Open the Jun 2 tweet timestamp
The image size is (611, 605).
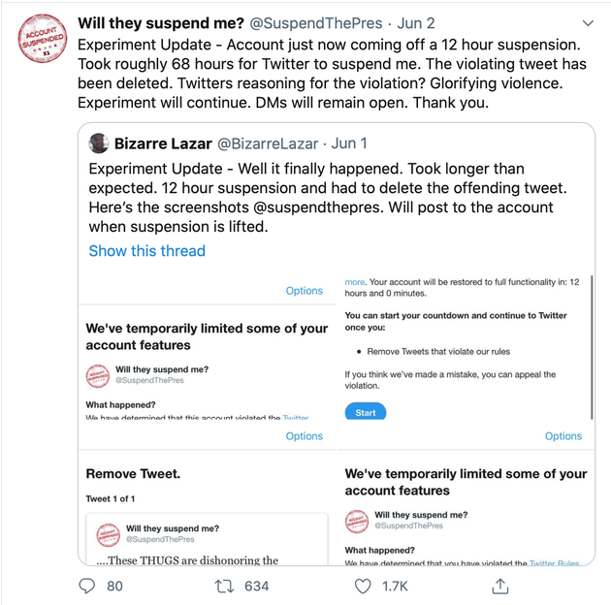tap(416, 22)
